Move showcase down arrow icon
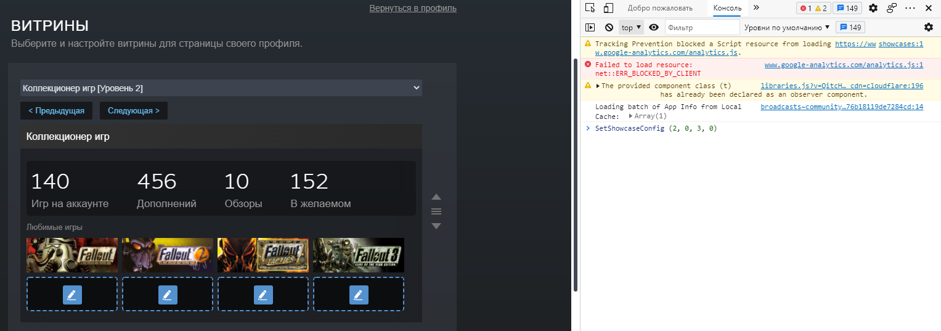The width and height of the screenshot is (941, 331). [x=436, y=226]
